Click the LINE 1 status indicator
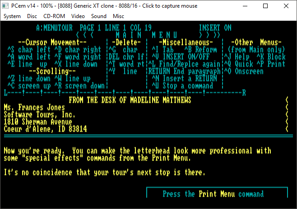297x209 pixels. click(116, 28)
